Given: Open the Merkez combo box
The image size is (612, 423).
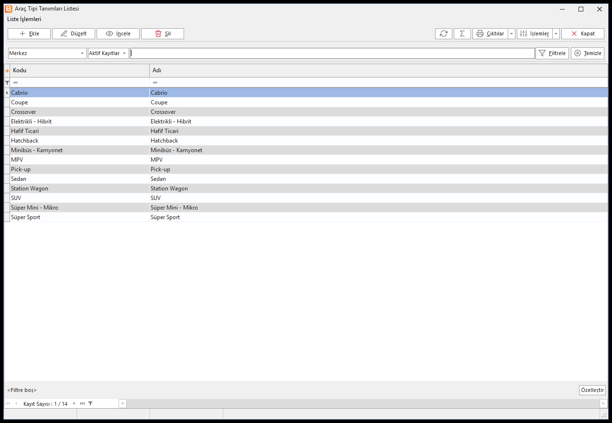Looking at the screenshot, I should tap(47, 53).
